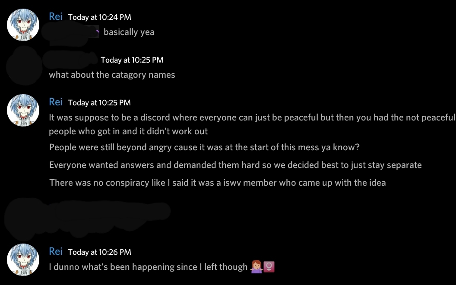Click the Rei username above 'It was suppose'

(x=56, y=102)
